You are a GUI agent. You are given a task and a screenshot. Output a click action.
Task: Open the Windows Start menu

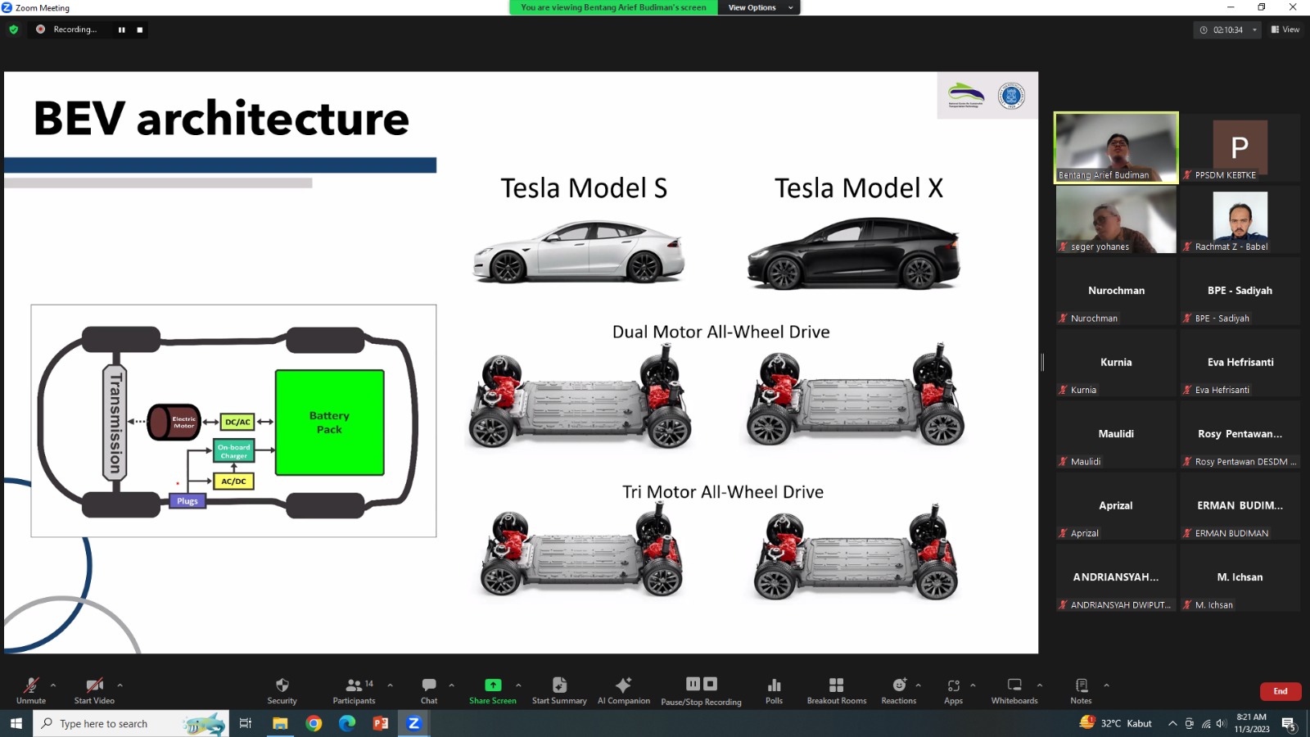tap(16, 723)
